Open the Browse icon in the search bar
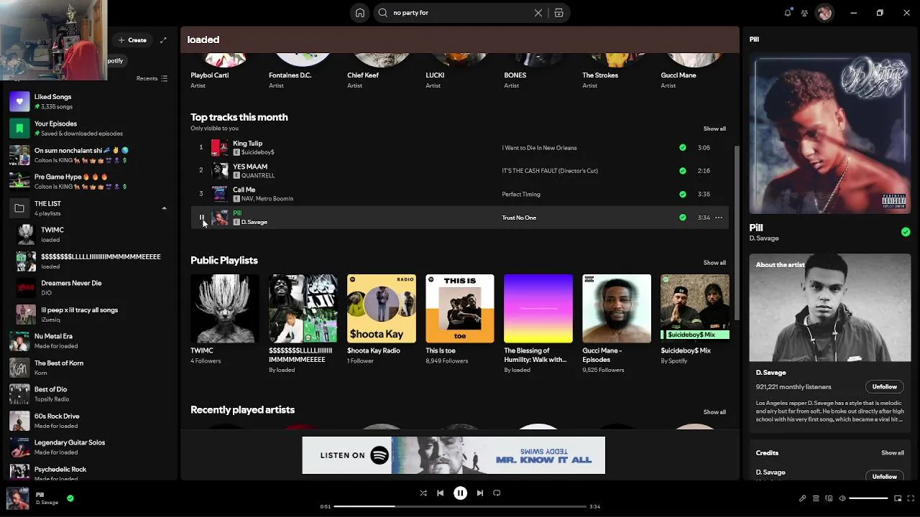Image resolution: width=920 pixels, height=517 pixels. tap(558, 13)
